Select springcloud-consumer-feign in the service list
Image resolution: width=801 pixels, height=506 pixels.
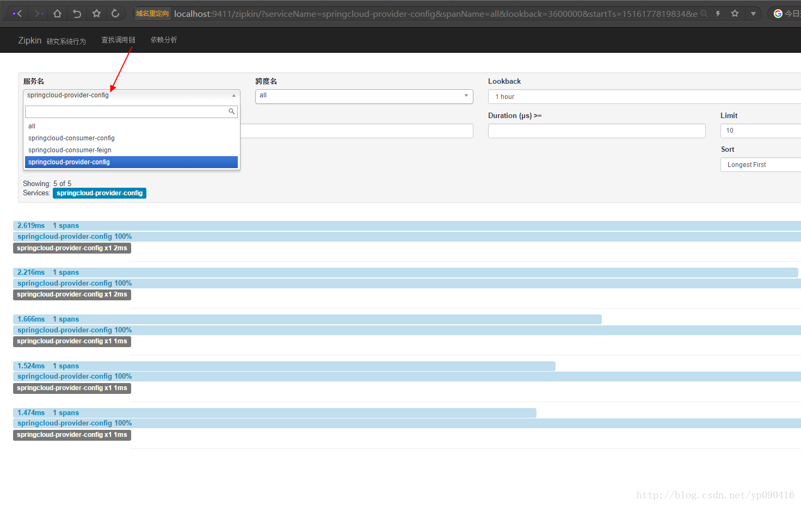point(131,150)
